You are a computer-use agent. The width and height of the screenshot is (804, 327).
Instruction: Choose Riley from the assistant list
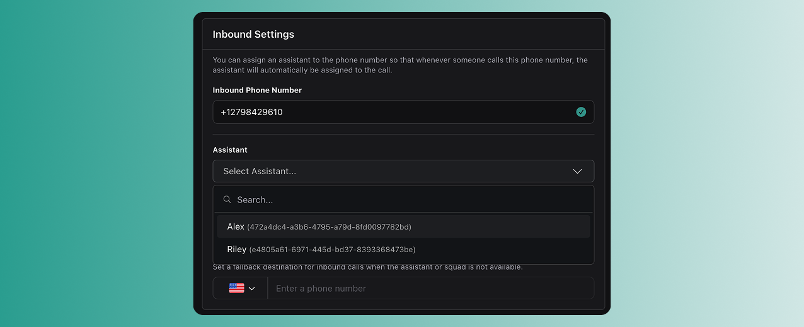click(x=237, y=249)
